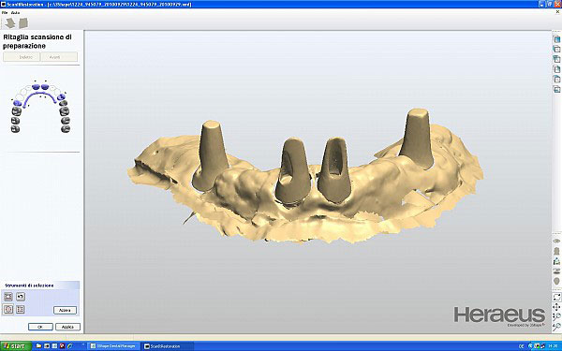Switch to 3Shape DentalManager taskbar item
The image size is (562, 351).
[x=114, y=346]
